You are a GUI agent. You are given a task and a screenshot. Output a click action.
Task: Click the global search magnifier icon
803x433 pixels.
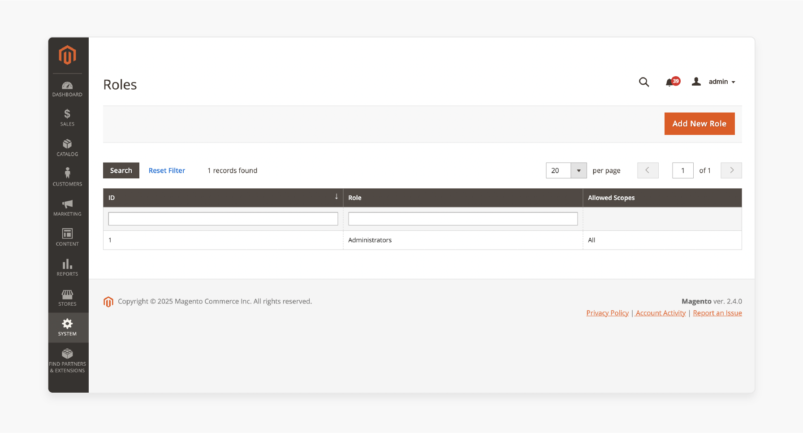click(644, 82)
